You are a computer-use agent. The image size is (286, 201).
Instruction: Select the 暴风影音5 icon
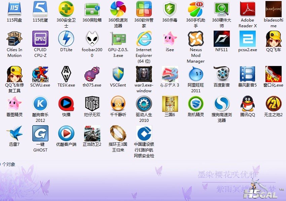pyautogui.click(x=248, y=74)
